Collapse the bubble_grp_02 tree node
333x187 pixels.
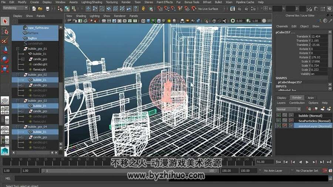coord(18,75)
